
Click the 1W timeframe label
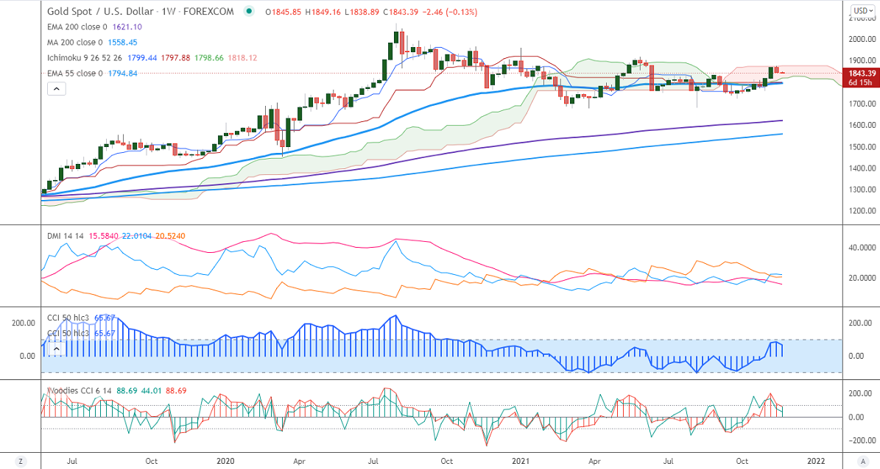coord(169,11)
